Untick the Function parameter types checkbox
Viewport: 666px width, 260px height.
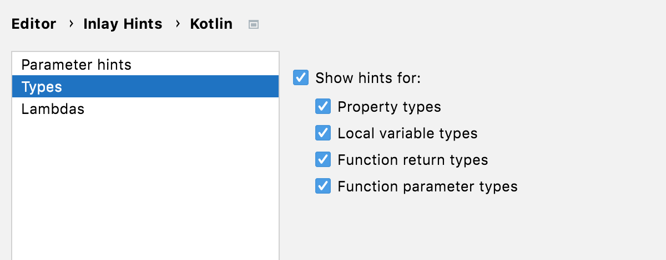323,186
